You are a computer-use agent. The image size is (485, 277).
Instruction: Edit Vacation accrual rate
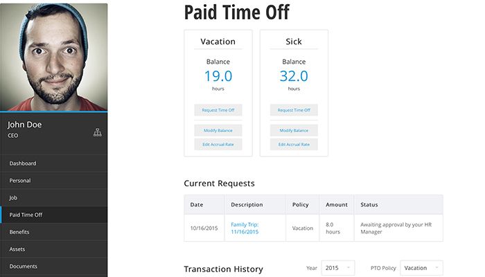[x=218, y=144]
